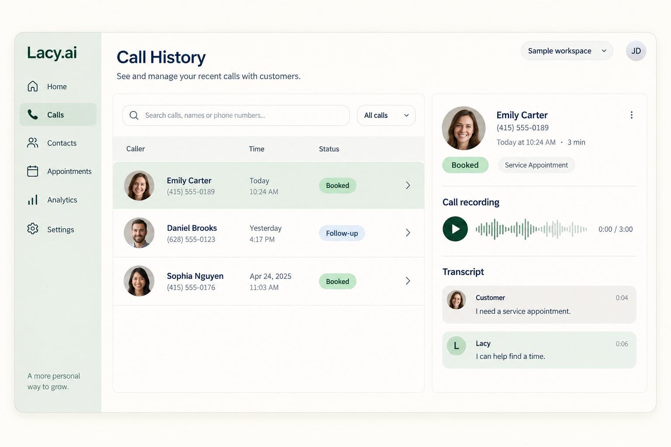Click the Contacts people icon
Screen dimensions: 671x447
pos(33,143)
